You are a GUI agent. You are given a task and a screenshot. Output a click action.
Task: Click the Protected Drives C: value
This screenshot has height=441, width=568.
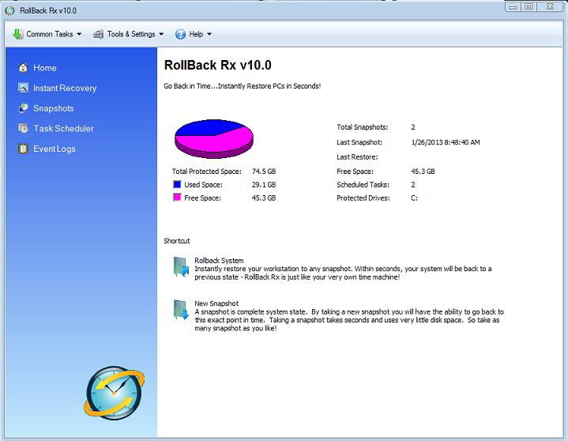pyautogui.click(x=414, y=198)
